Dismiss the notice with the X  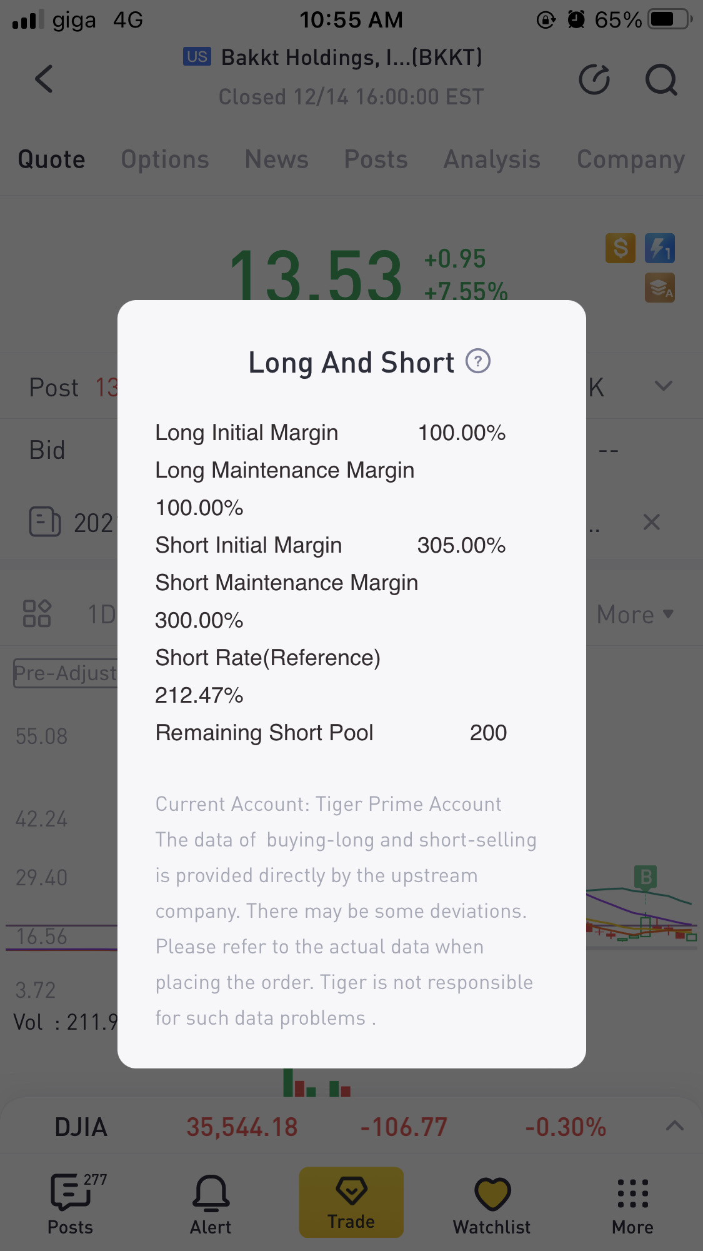(651, 522)
